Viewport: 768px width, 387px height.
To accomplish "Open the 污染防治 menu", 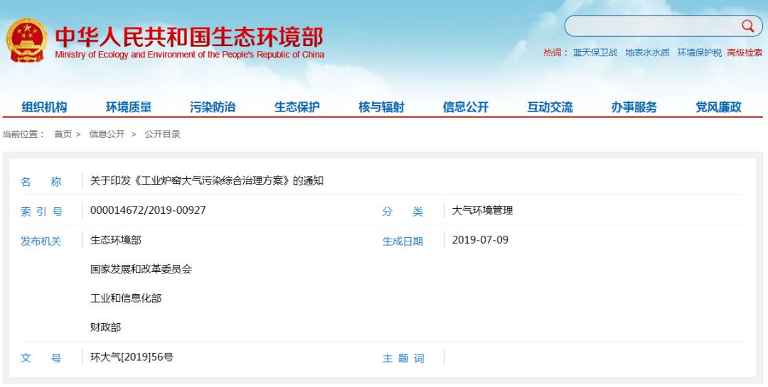I will tap(213, 107).
